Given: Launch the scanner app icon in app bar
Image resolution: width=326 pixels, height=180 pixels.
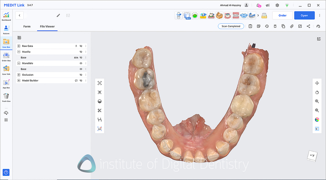Looking at the screenshot, I should [179, 16].
